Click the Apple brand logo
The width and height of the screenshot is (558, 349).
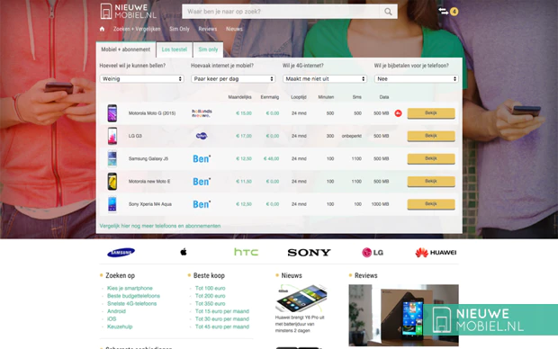(x=184, y=252)
